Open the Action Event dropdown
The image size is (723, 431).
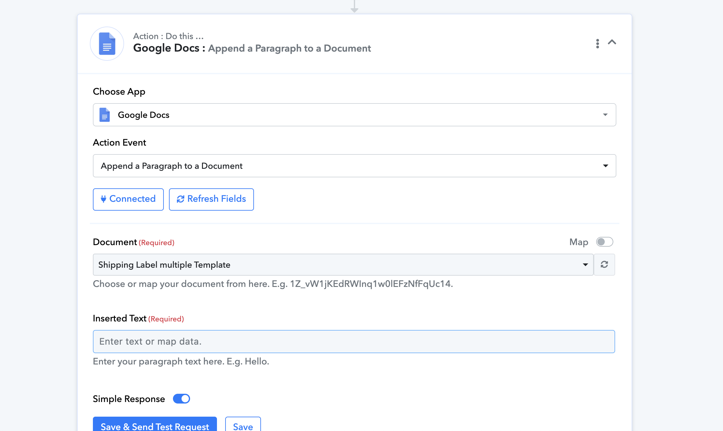[x=354, y=166]
